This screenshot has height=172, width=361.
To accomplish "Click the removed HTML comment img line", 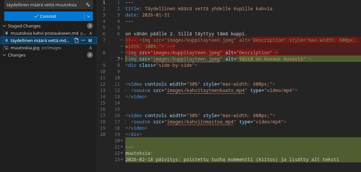I will (x=242, y=43).
